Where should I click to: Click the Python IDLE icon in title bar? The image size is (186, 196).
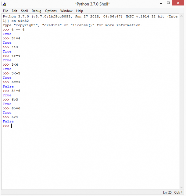[x=4, y=4]
